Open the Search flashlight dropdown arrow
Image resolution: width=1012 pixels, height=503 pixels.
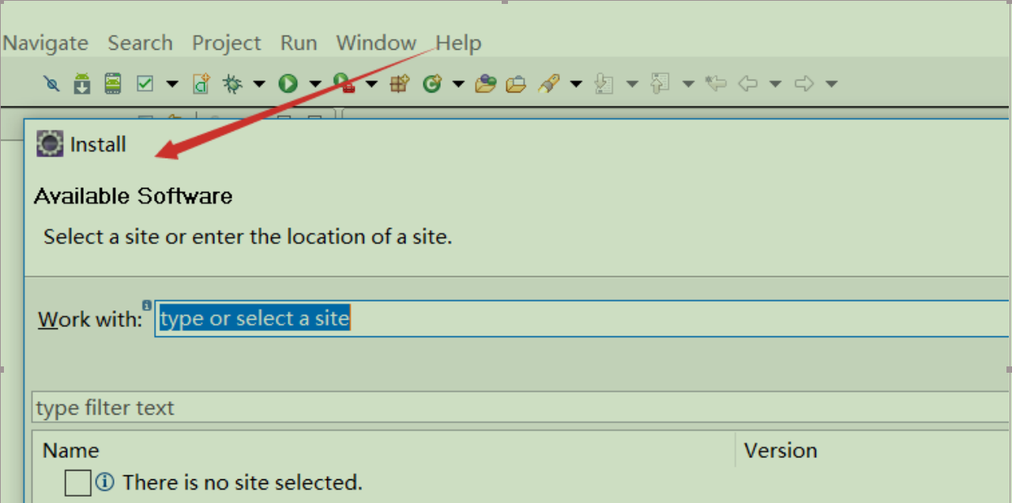pos(576,84)
